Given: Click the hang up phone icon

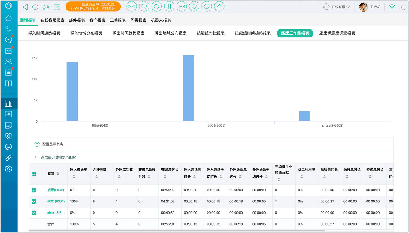Looking at the screenshot, I should [131, 7].
